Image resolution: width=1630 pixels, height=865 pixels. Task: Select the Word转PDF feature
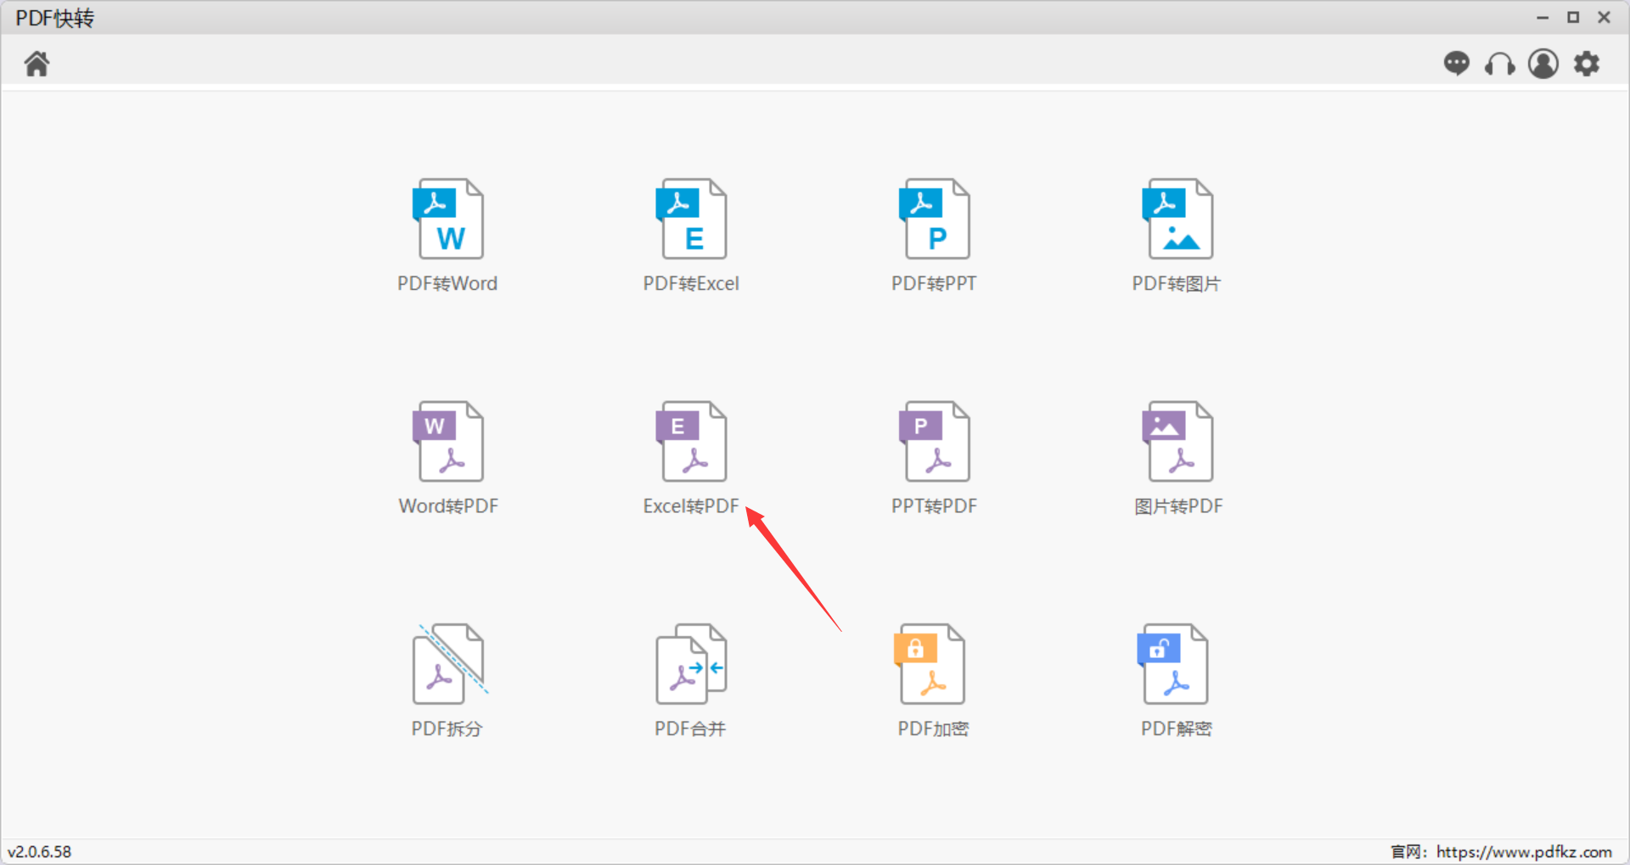448,456
